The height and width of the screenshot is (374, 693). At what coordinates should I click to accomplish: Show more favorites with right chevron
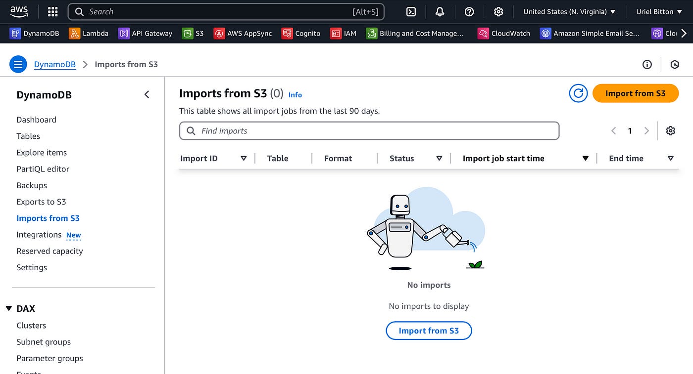(x=684, y=33)
